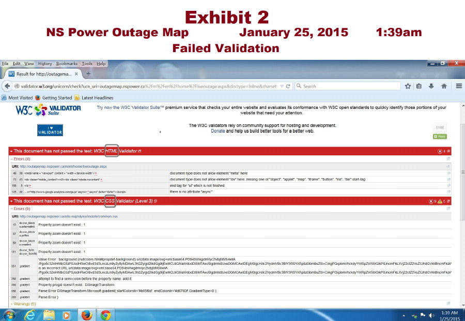Viewport: 465px width, 321px height.
Task: Click the Donate link
Action: tap(218, 131)
